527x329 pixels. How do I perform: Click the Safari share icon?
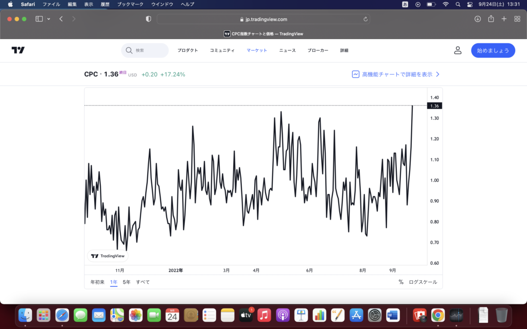coord(490,19)
